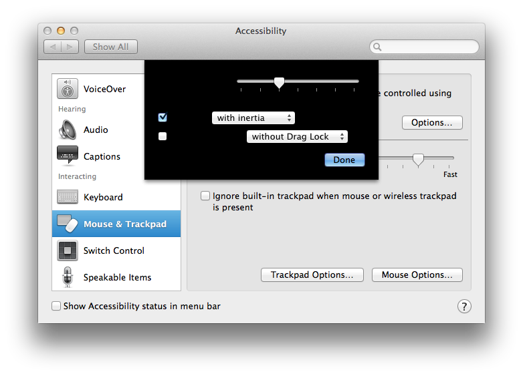Click the Hearing section header

coord(72,109)
